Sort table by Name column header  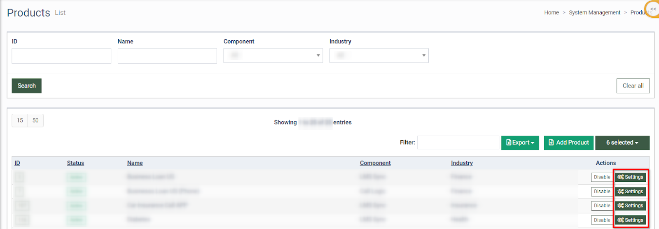click(135, 163)
